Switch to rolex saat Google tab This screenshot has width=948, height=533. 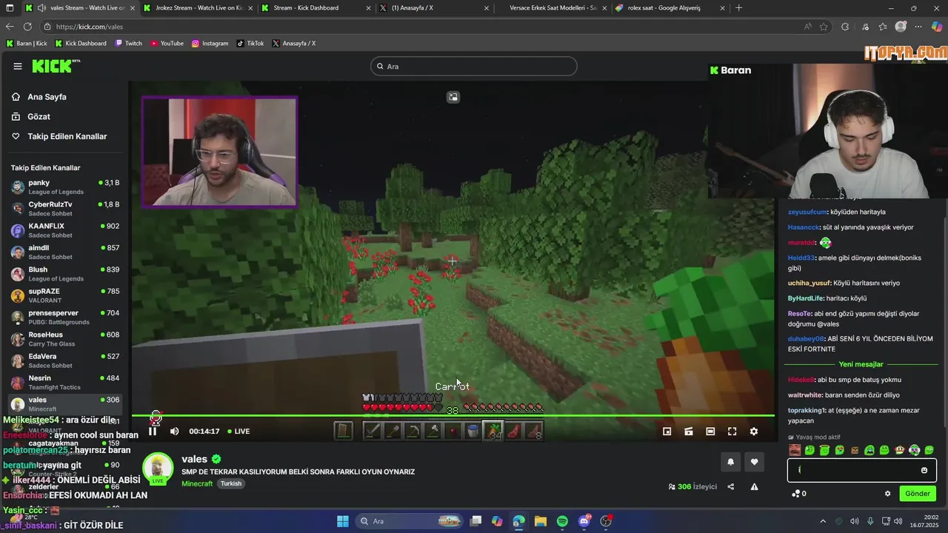tap(670, 8)
